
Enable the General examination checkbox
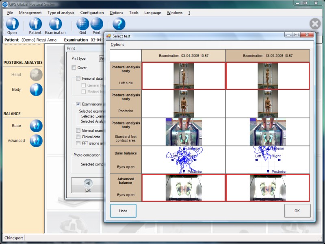(78, 131)
